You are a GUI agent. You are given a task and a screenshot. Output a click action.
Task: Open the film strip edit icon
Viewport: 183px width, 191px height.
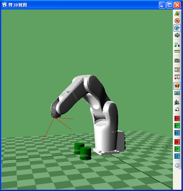[177, 70]
